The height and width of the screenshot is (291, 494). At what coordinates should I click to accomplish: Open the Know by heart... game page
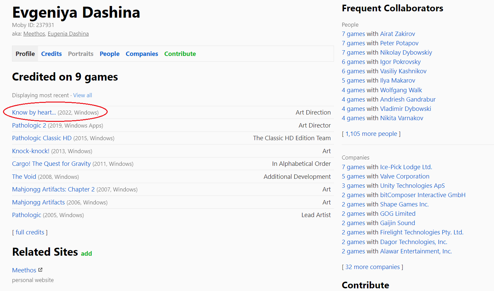point(34,113)
